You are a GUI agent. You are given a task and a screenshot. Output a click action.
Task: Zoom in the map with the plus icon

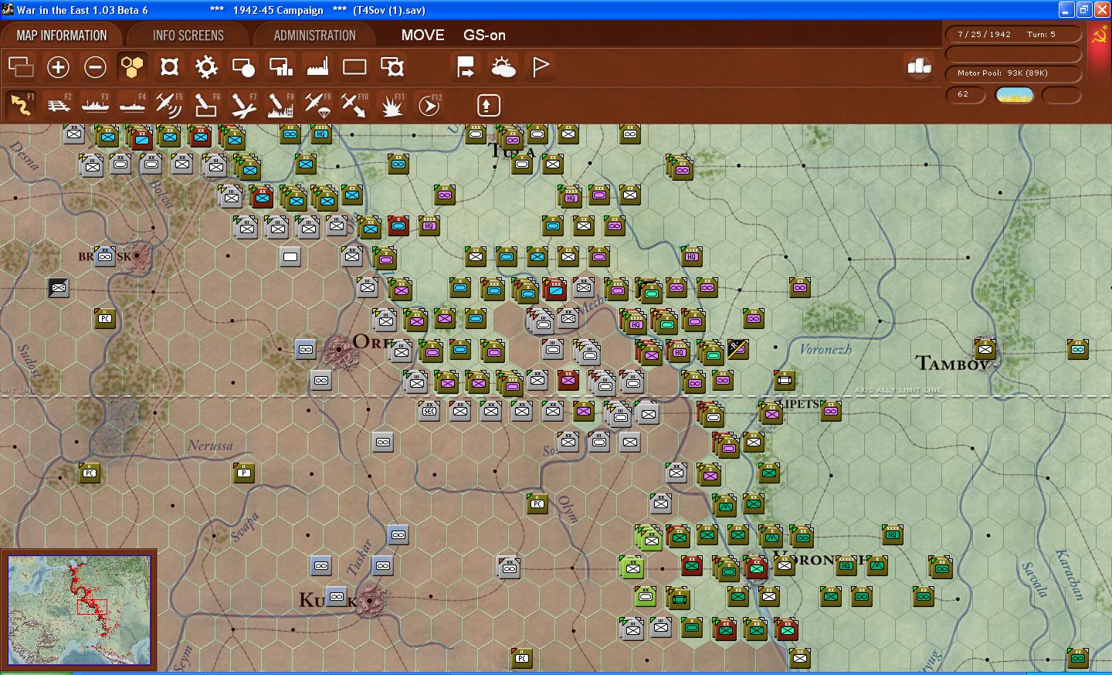click(x=58, y=67)
